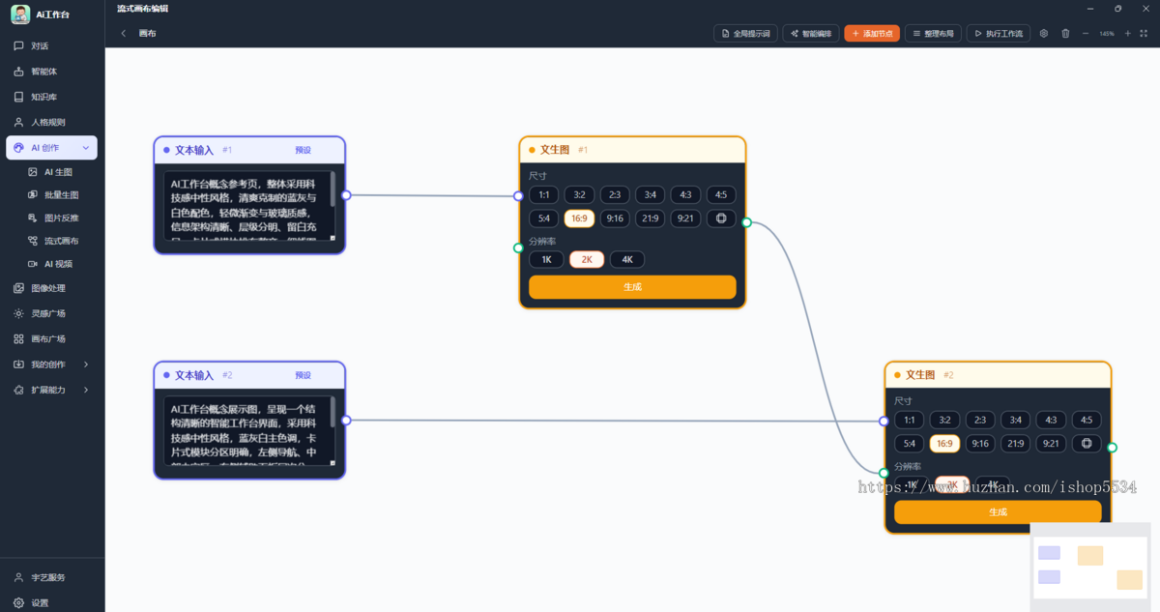Image resolution: width=1160 pixels, height=612 pixels.
Task: Select 9:16 ratio in 文生图 #2
Action: tap(980, 444)
